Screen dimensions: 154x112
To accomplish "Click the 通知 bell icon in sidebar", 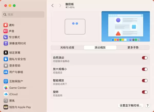I will coord(6,25).
